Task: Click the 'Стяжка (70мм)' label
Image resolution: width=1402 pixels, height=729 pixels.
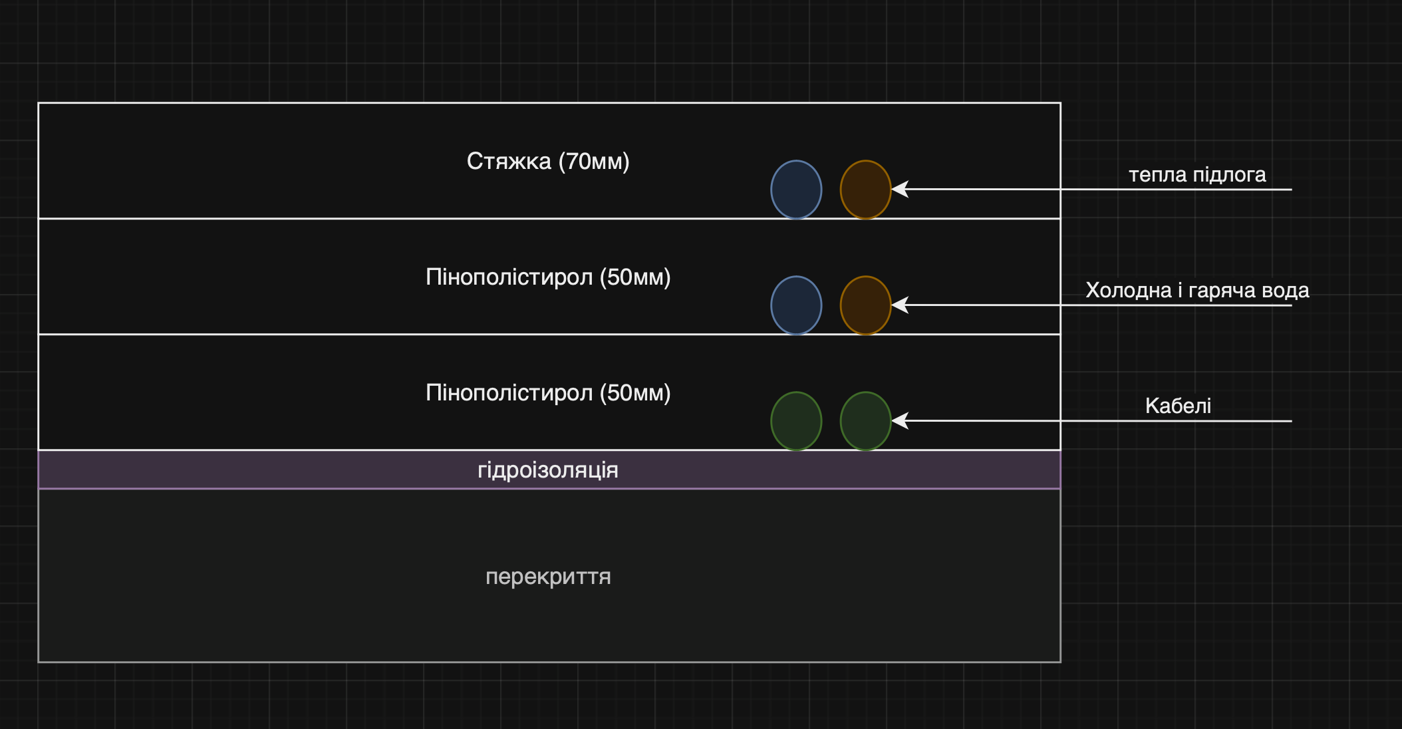Action: tap(548, 161)
